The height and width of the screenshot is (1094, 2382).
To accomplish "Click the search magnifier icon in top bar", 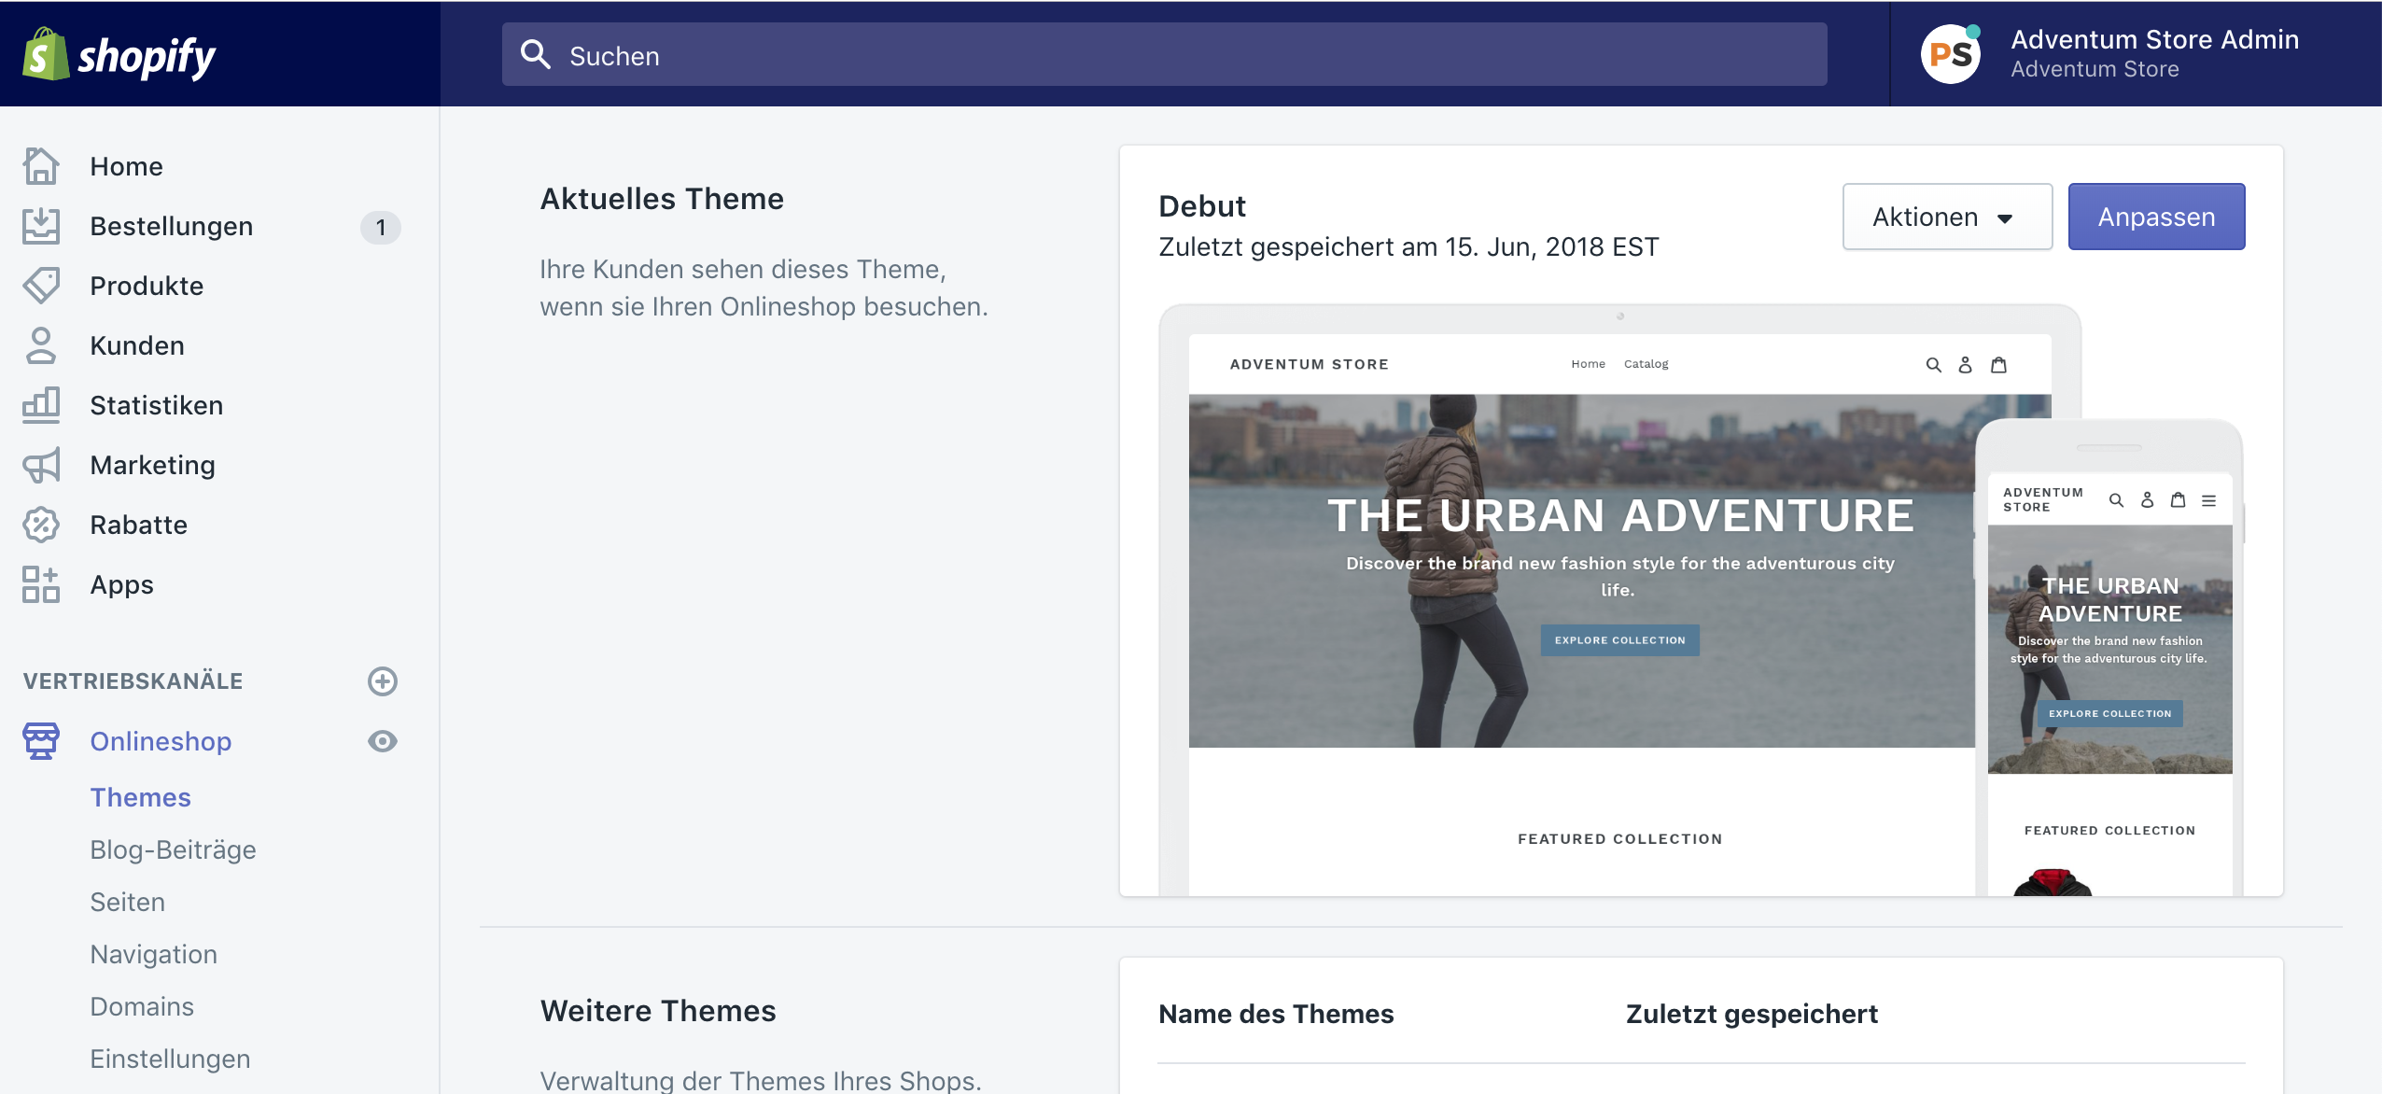I will [536, 54].
